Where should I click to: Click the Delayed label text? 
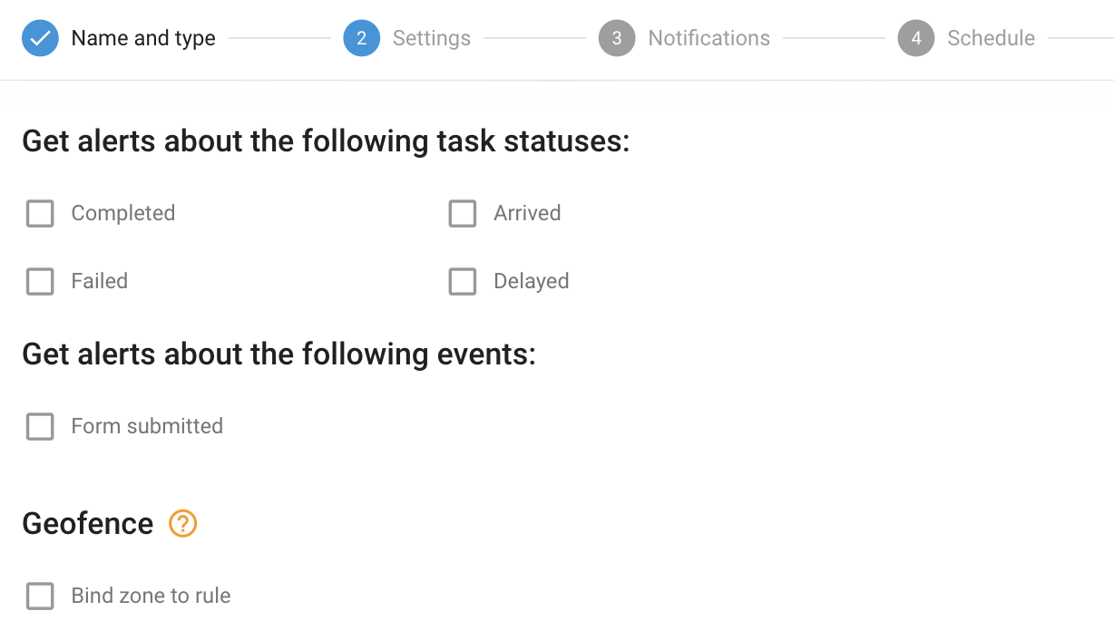coord(532,282)
